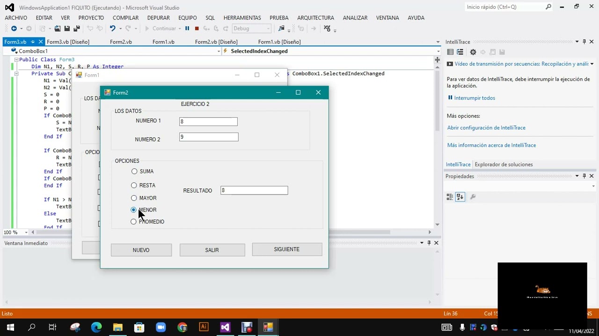Open the DEPURAR menu
This screenshot has height=336, width=599.
click(159, 18)
